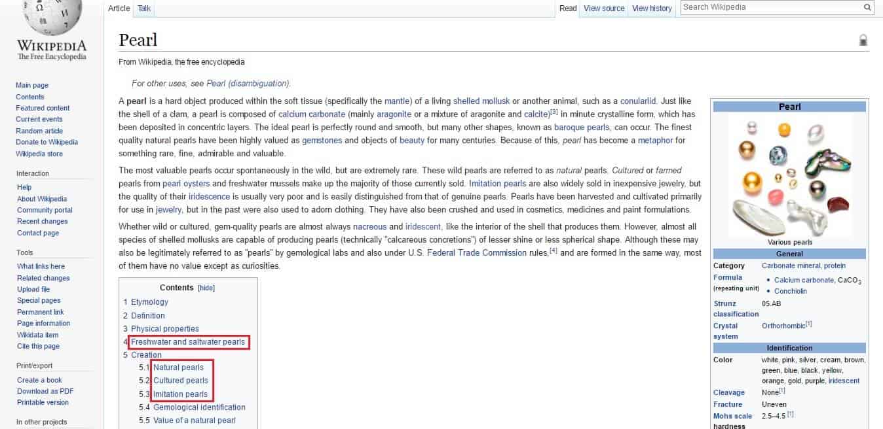Viewport: 883px width, 429px height.
Task: Click the search magnifying glass icon
Action: tap(867, 7)
